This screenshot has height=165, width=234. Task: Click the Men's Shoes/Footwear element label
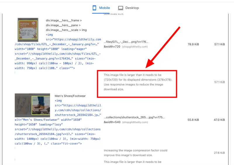coord(70,96)
